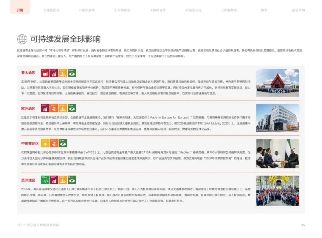Switch to the M诚信守正 tab
This screenshot has width=322, height=238.
pos(193,10)
